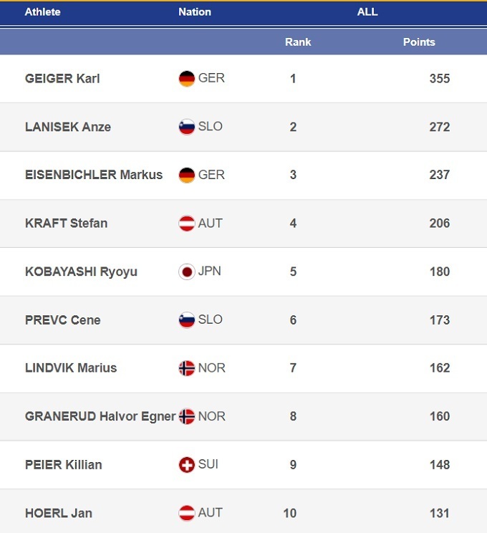This screenshot has width=487, height=533.
Task: Click the Nation column header
Action: click(x=195, y=12)
